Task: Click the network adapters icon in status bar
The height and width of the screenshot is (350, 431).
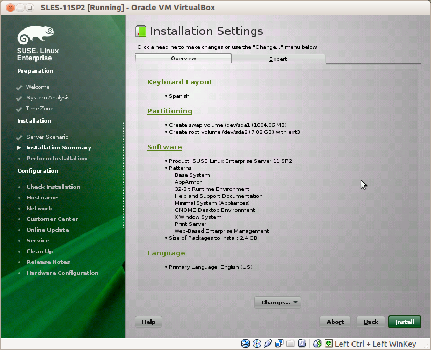Action: (x=279, y=344)
